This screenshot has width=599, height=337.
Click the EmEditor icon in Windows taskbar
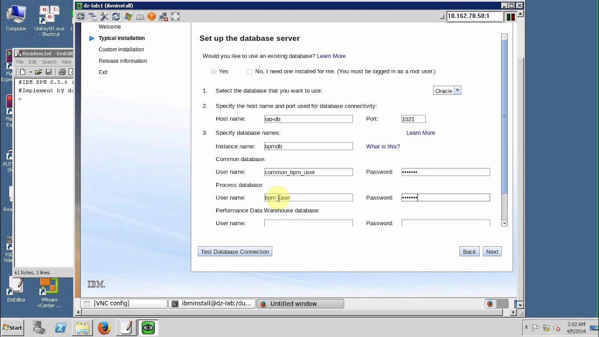pos(126,328)
